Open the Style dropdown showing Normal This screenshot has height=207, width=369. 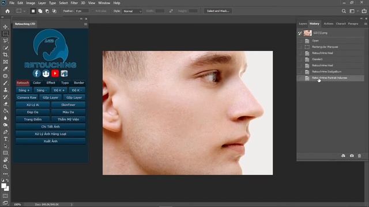(x=132, y=11)
